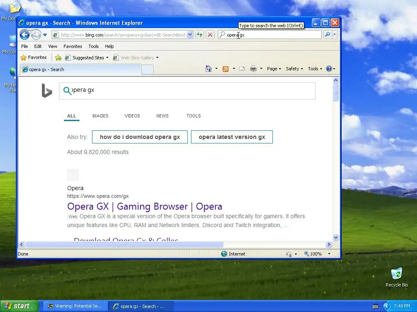Click the blue Help question mark icon
Screen dimensions: 417x312
point(329,69)
